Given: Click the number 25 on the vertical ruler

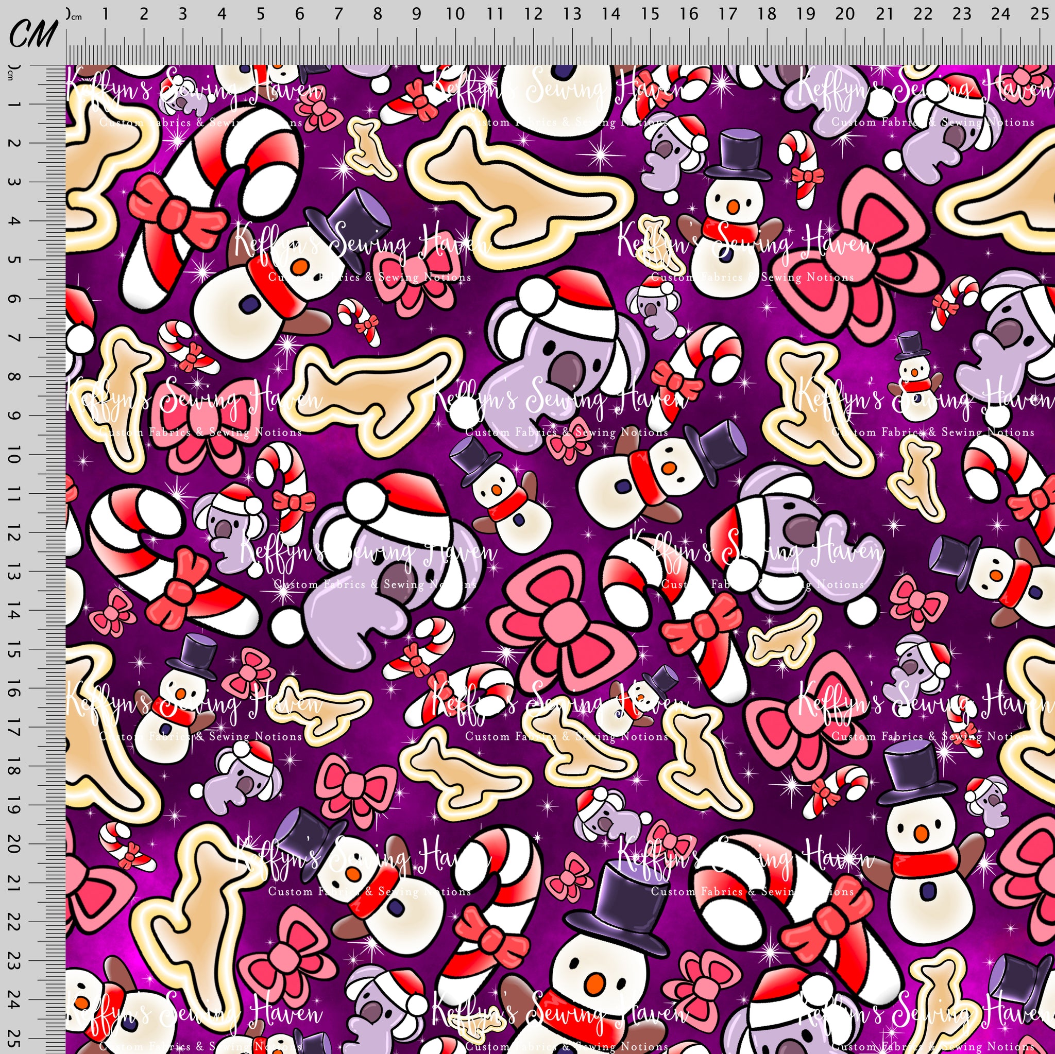Looking at the screenshot, I should coord(14,1039).
